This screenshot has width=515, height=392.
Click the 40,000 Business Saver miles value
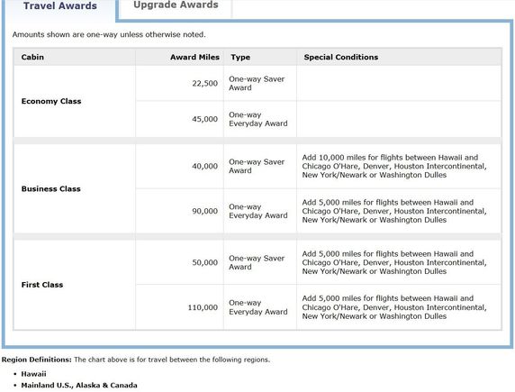[205, 166]
